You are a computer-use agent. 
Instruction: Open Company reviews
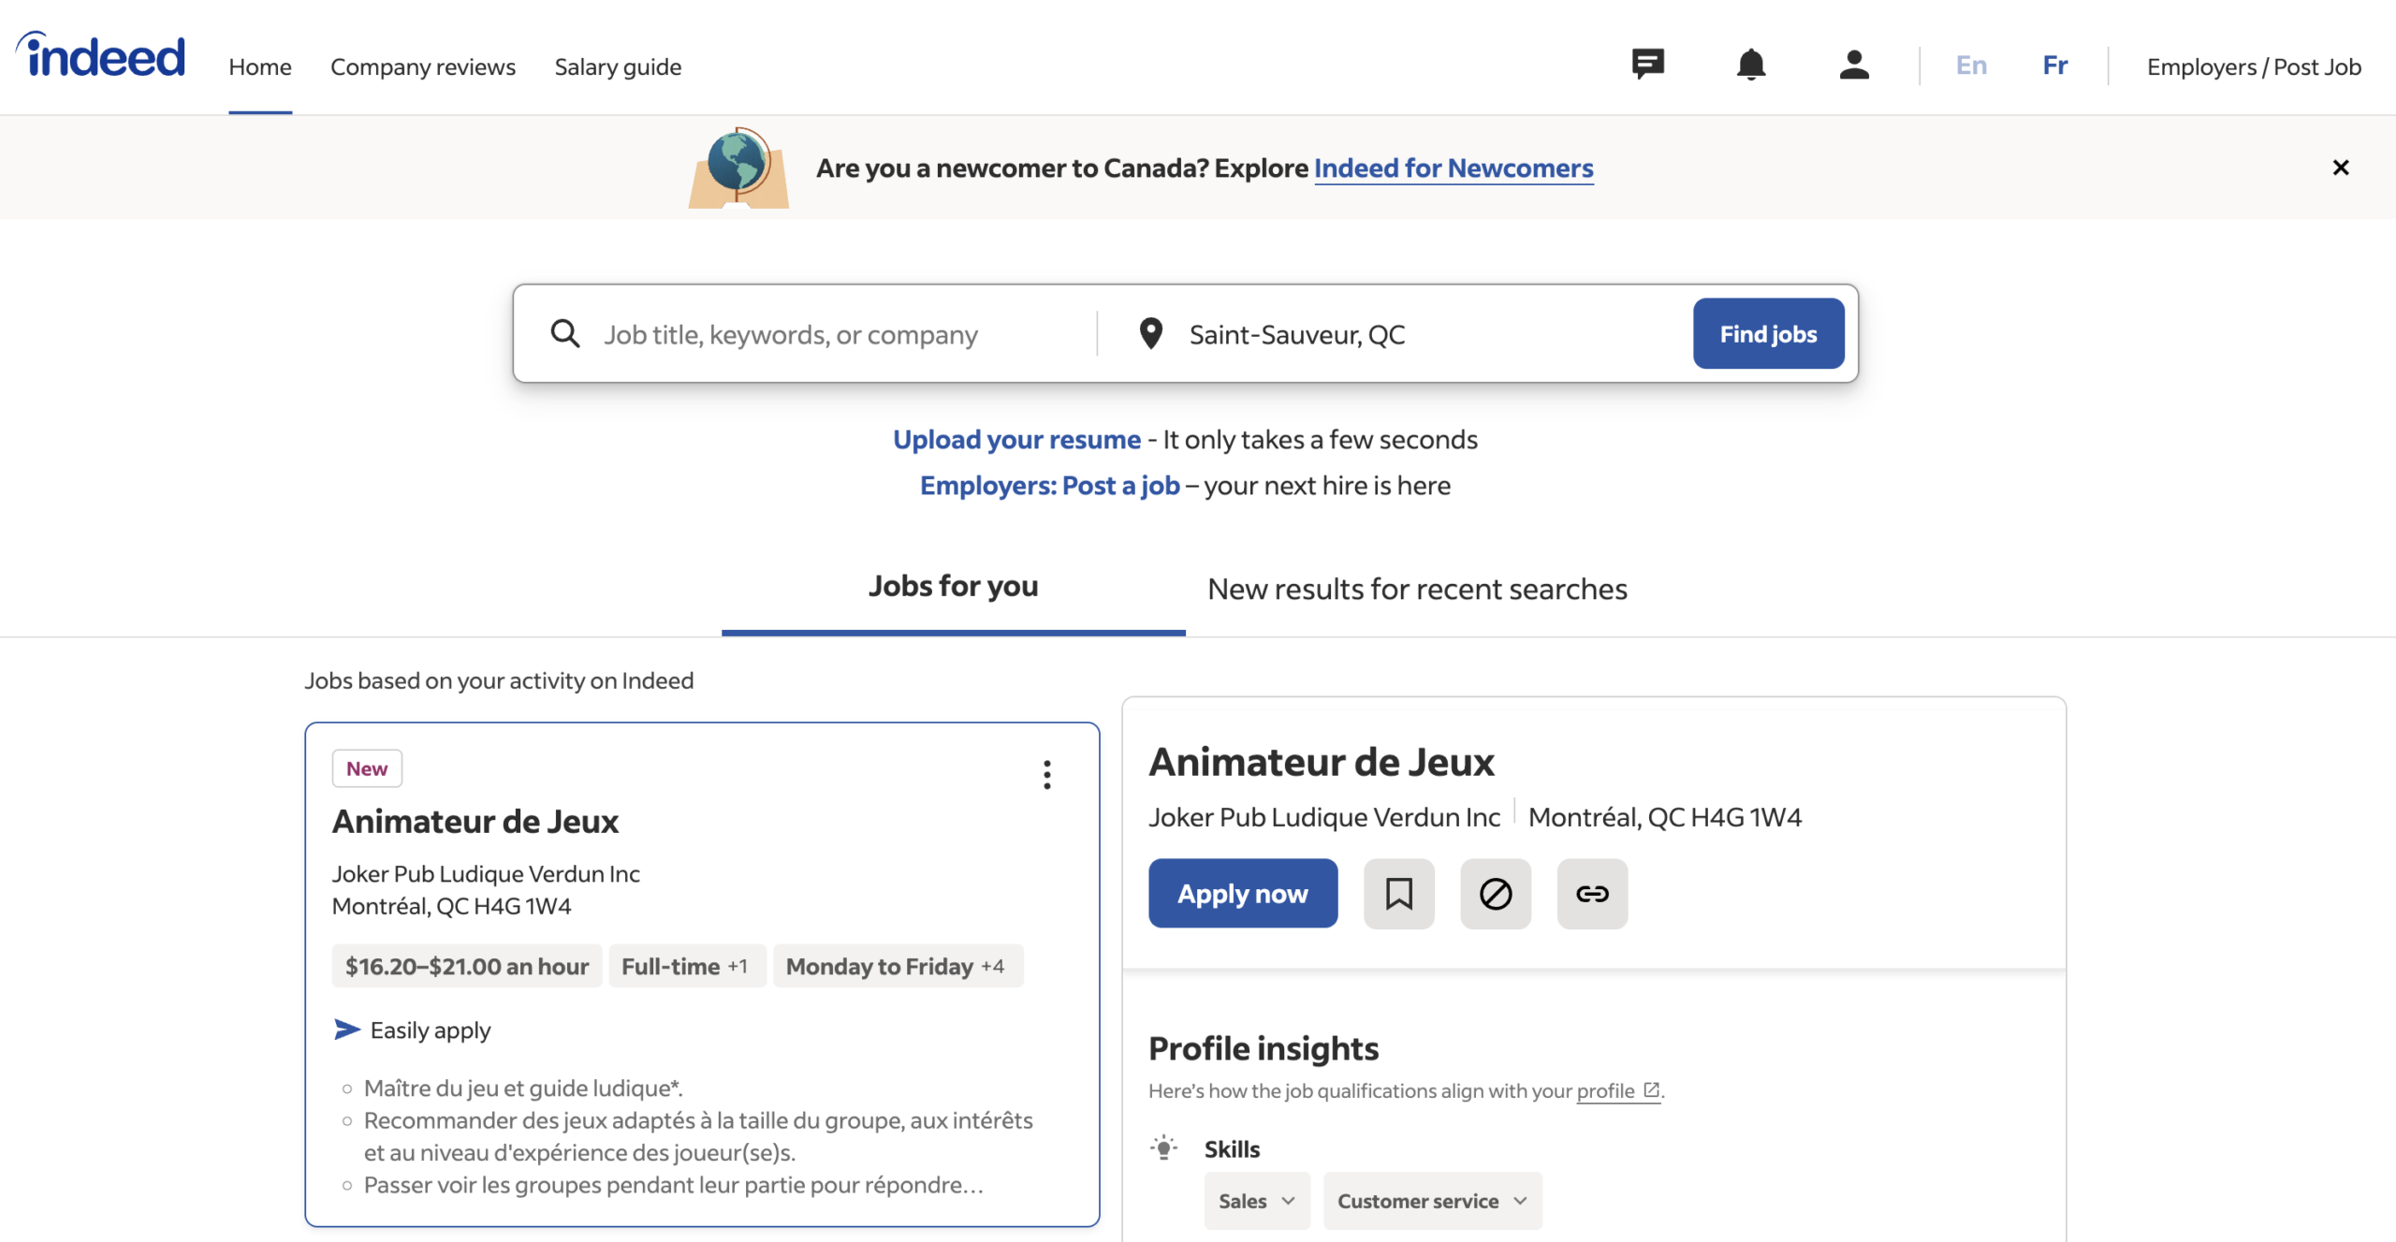click(422, 67)
